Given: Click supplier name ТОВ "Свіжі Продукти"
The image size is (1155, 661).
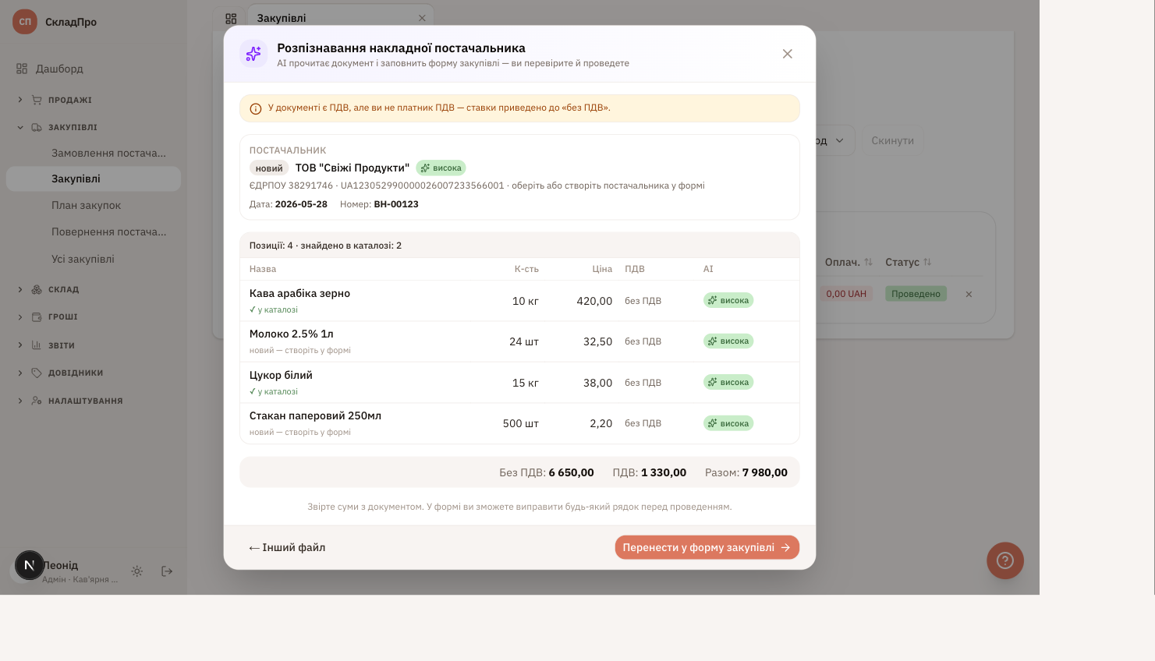Looking at the screenshot, I should (x=353, y=168).
